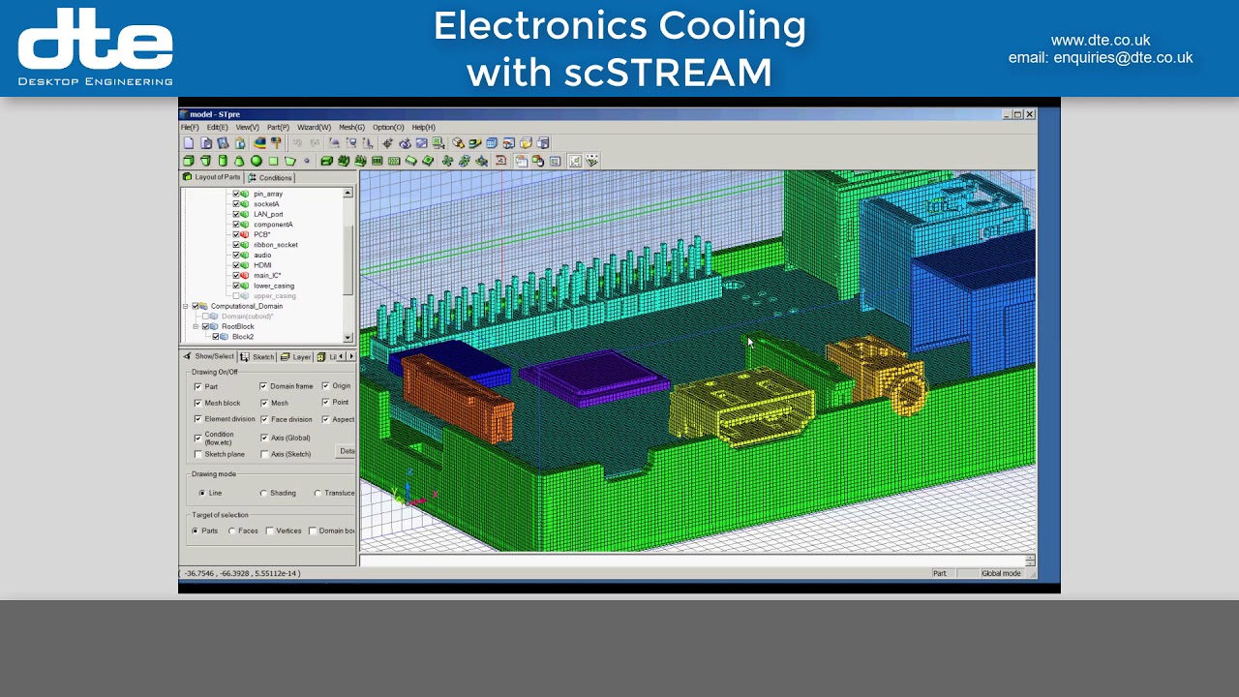Click the parts tree scroll down arrow
Viewport: 1239px width, 697px height.
(348, 338)
